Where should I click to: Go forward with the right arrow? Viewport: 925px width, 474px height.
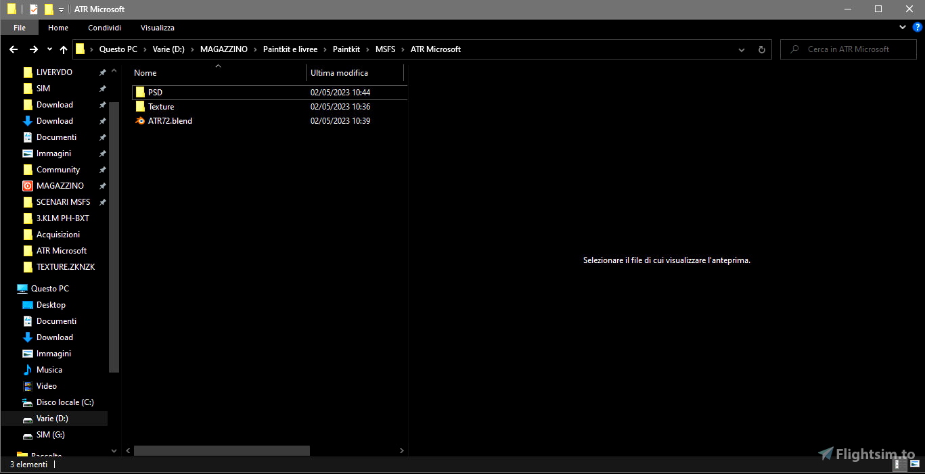pyautogui.click(x=34, y=49)
